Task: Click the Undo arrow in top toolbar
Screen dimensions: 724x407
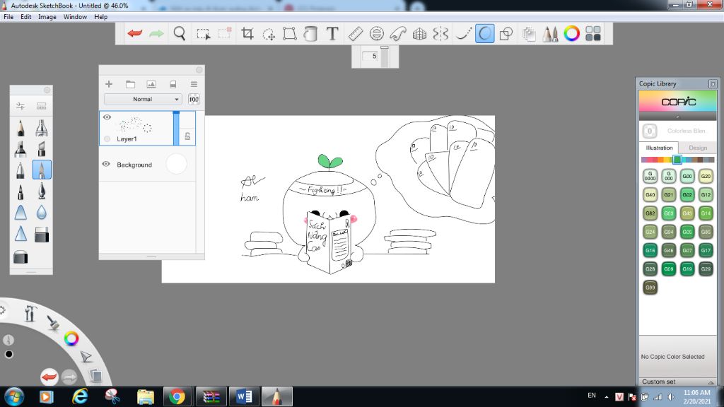Action: (x=135, y=33)
